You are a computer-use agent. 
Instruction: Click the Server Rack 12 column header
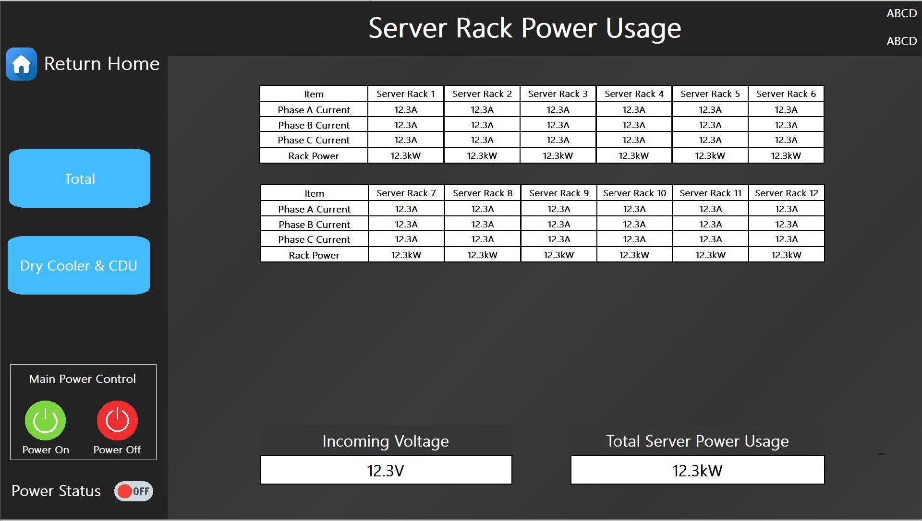click(x=787, y=193)
